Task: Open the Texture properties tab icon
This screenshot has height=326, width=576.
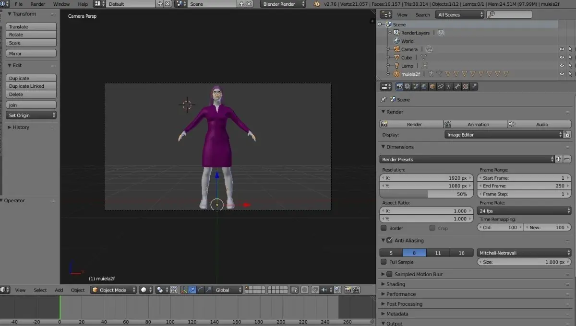Action: 465,87
